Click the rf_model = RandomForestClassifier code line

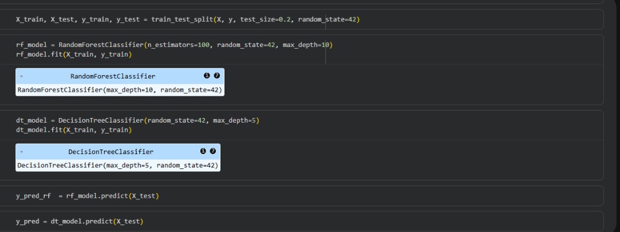pos(175,45)
